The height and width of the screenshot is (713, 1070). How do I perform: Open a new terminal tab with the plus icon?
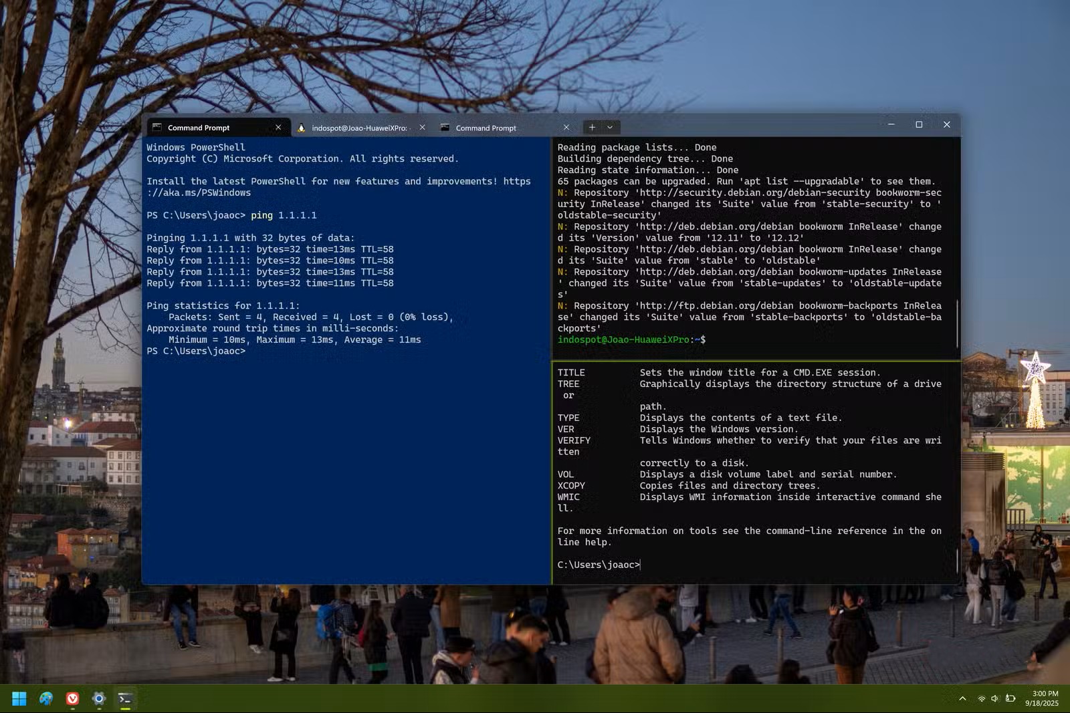(592, 127)
